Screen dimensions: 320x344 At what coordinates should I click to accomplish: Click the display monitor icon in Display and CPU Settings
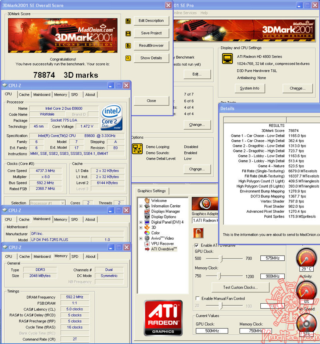pos(227,59)
